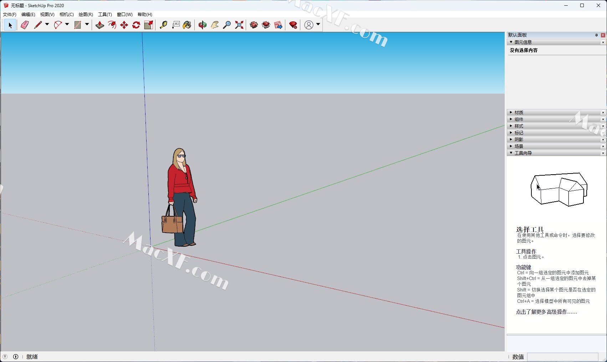Pick the Tape Measure tool
Screen dimensions: 607x362
(x=163, y=25)
